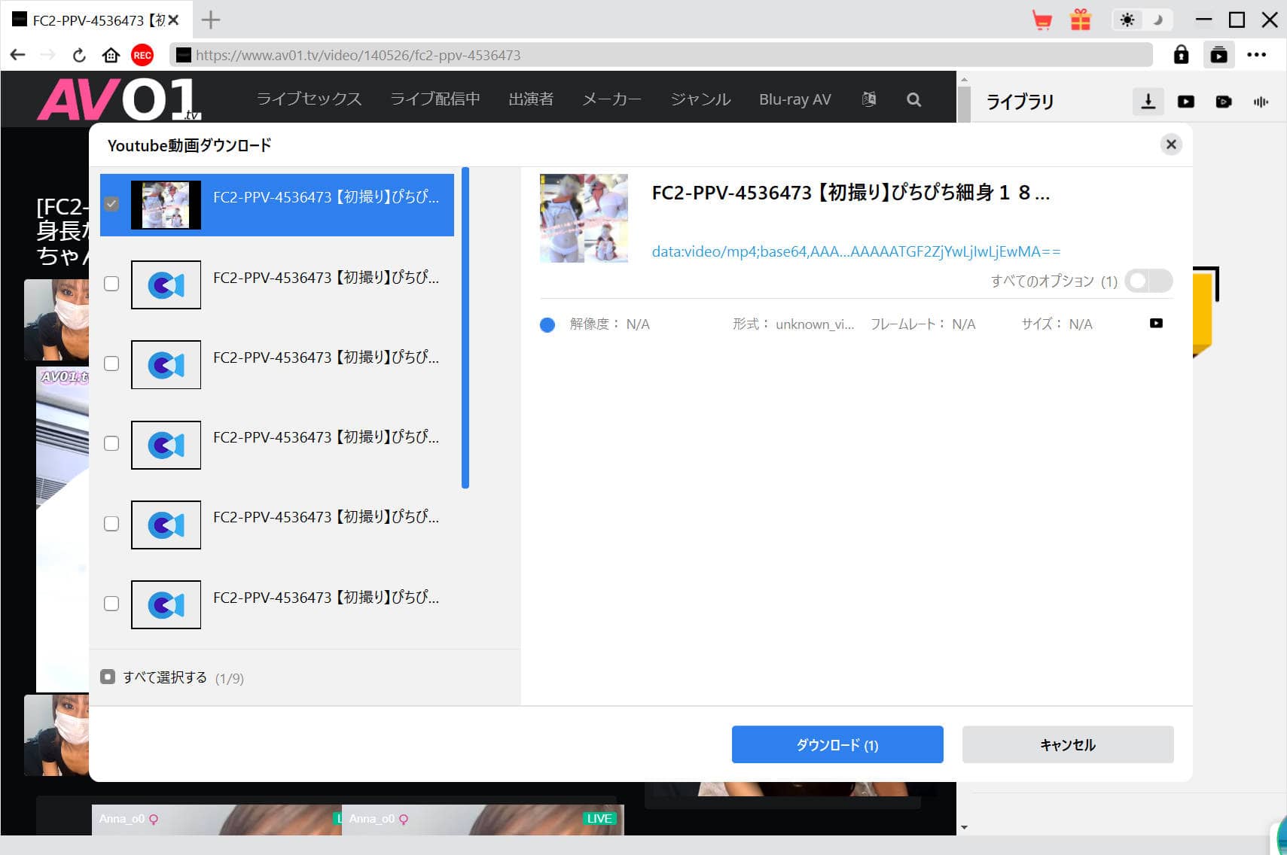Open the ジャンル navigation menu
The width and height of the screenshot is (1287, 855).
(700, 99)
